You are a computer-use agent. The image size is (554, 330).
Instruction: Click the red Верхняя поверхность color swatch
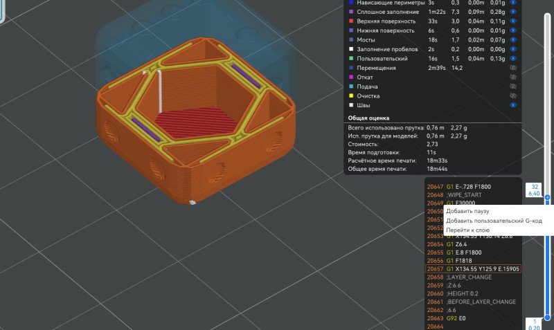pyautogui.click(x=351, y=21)
